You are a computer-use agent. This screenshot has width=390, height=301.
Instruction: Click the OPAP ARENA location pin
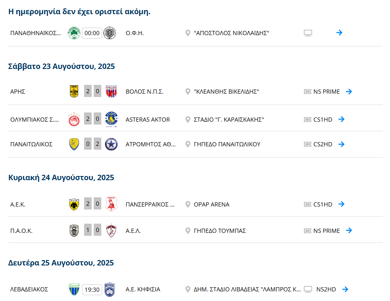(188, 204)
